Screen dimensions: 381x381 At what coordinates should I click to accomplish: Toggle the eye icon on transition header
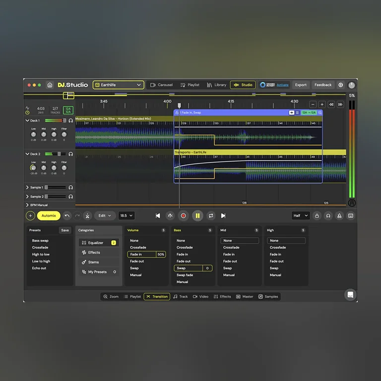[292, 113]
